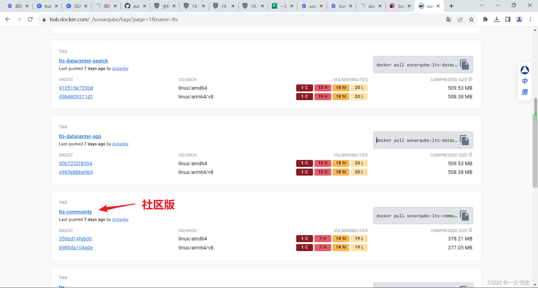The width and height of the screenshot is (538, 288).
Task: Open the browser extensions puzzle icon
Action: click(485, 19)
